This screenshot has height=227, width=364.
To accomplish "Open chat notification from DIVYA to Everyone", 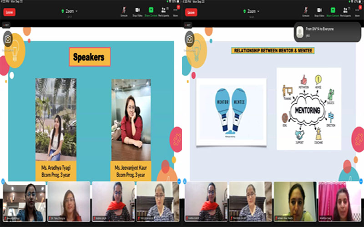I will pos(328,31).
